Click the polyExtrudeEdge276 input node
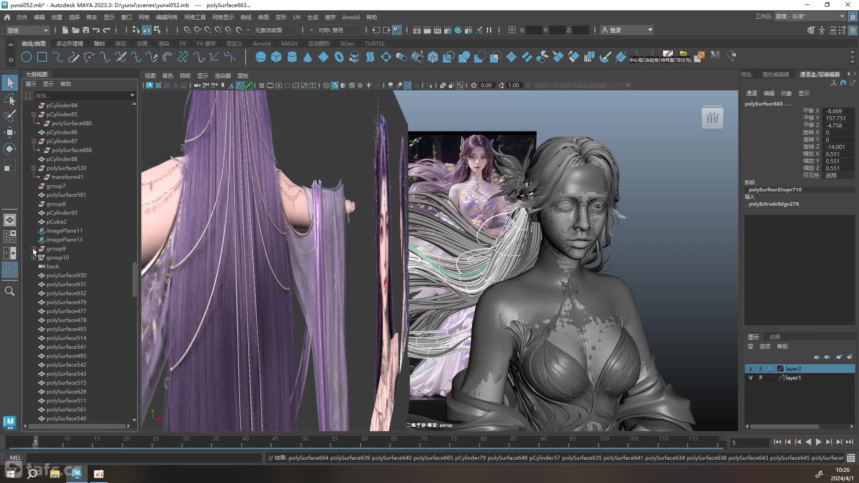Image resolution: width=859 pixels, height=483 pixels. click(x=774, y=204)
